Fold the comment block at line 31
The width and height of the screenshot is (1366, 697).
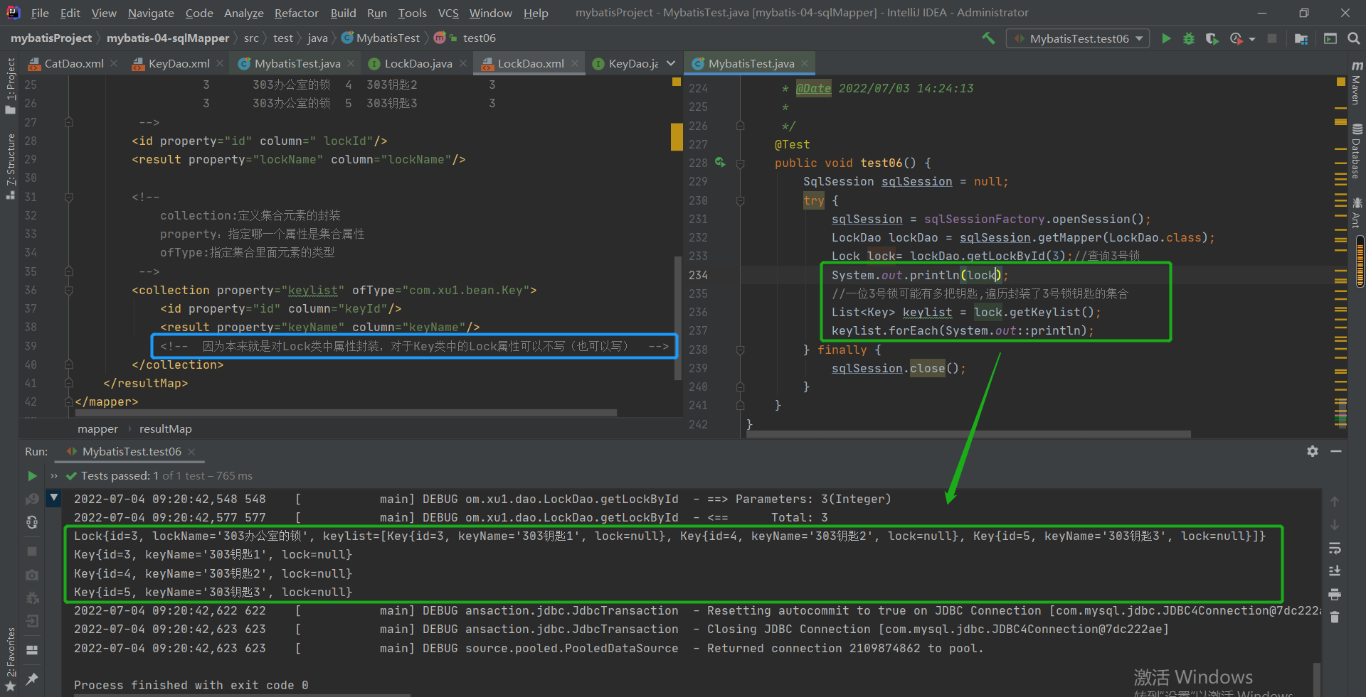(x=69, y=197)
